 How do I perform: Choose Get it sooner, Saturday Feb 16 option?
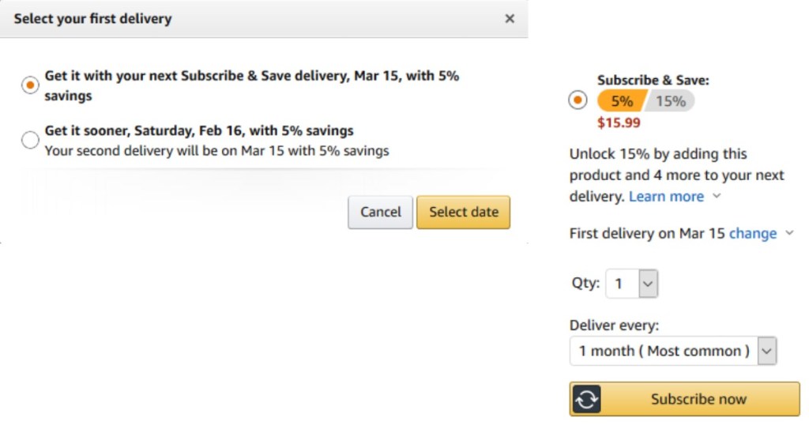[30, 140]
